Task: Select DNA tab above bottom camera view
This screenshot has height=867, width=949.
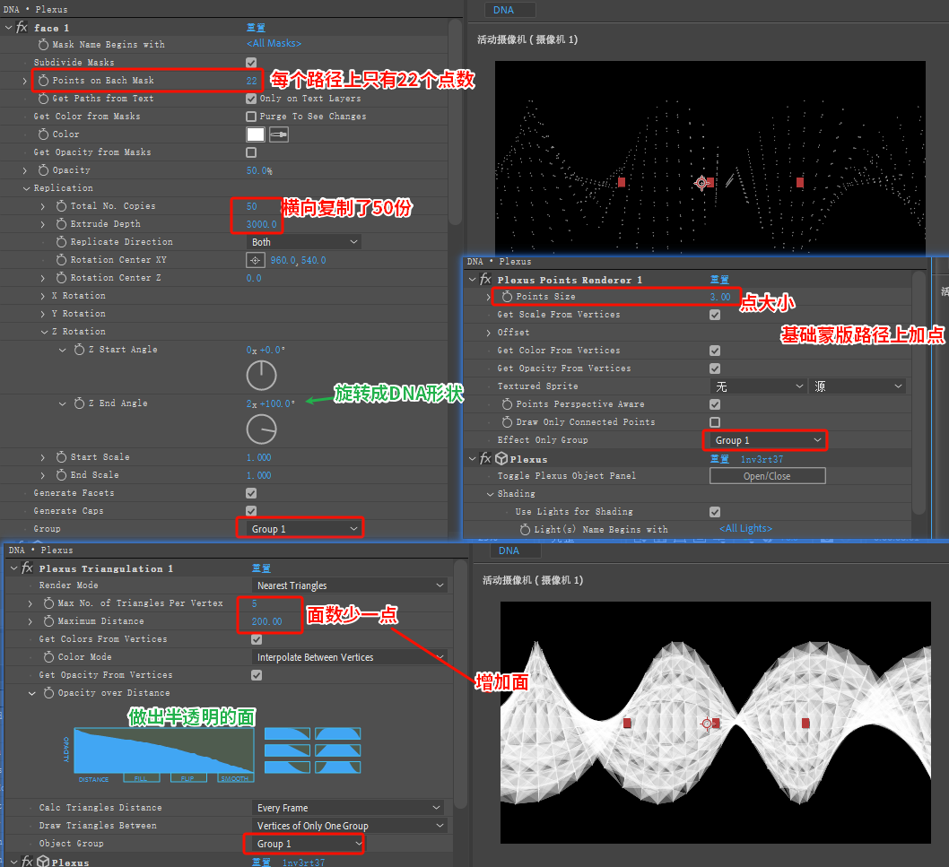Action: click(x=514, y=551)
